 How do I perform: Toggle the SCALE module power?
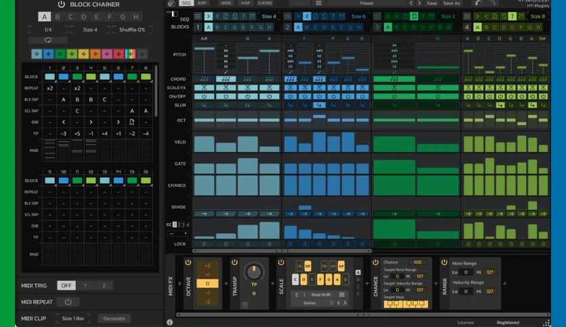tap(281, 262)
